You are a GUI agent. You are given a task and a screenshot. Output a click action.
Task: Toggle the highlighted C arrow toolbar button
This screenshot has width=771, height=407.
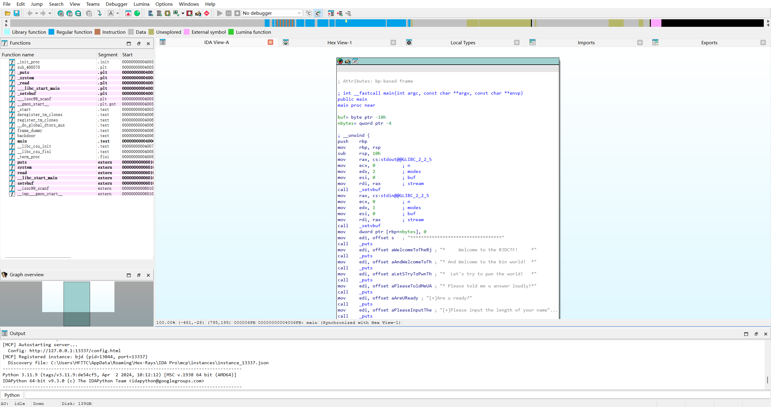[318, 13]
